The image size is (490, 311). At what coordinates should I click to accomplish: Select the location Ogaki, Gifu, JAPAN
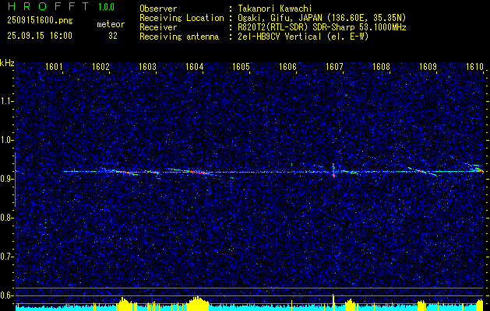(x=281, y=18)
